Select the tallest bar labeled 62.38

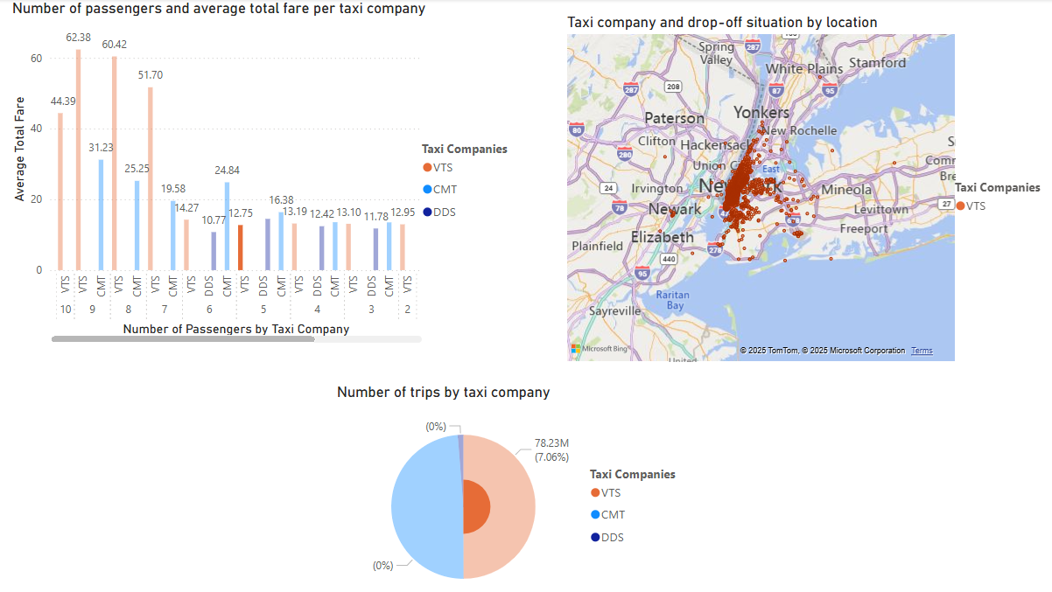[x=78, y=157]
